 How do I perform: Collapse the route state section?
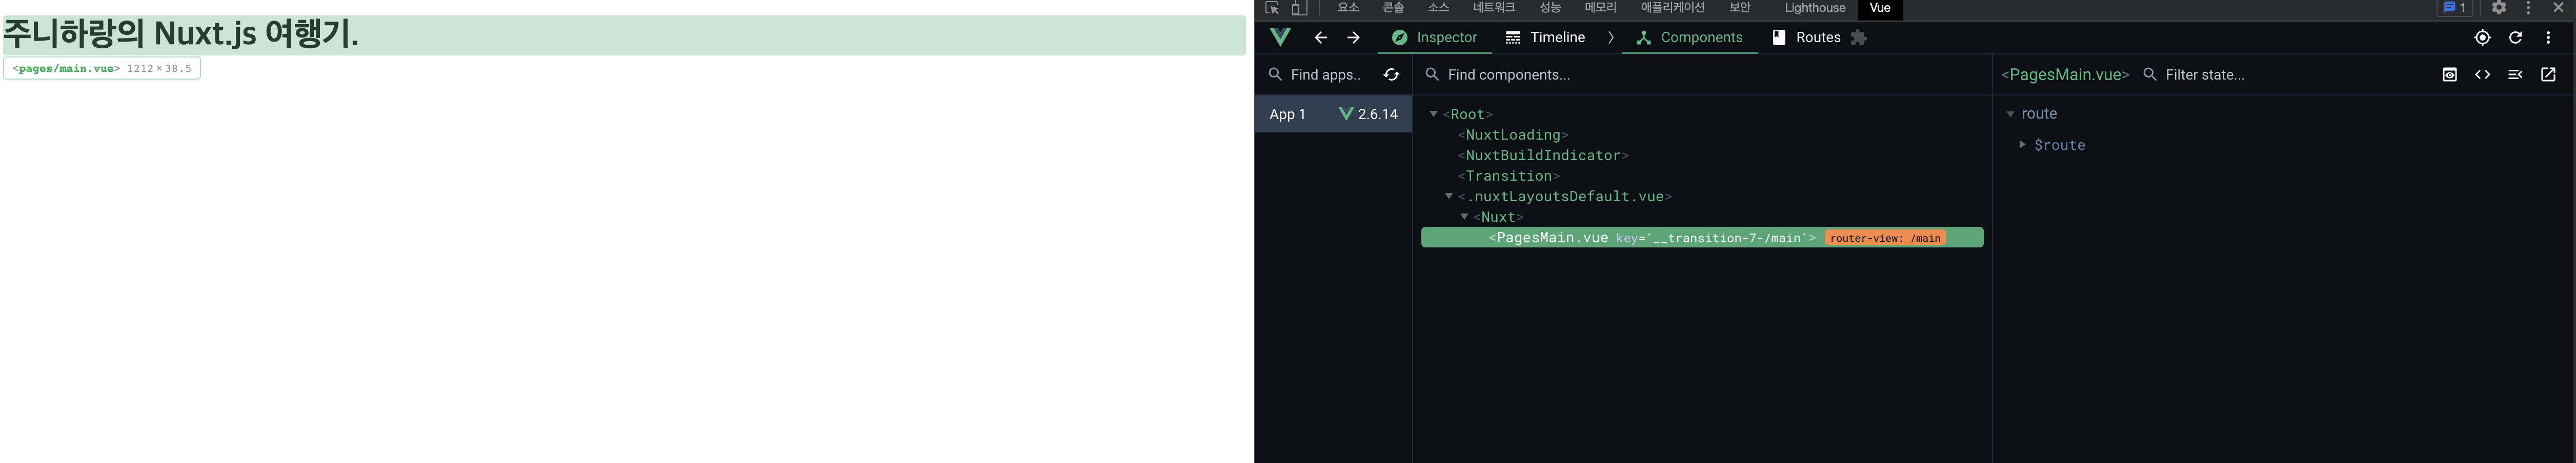click(2010, 114)
